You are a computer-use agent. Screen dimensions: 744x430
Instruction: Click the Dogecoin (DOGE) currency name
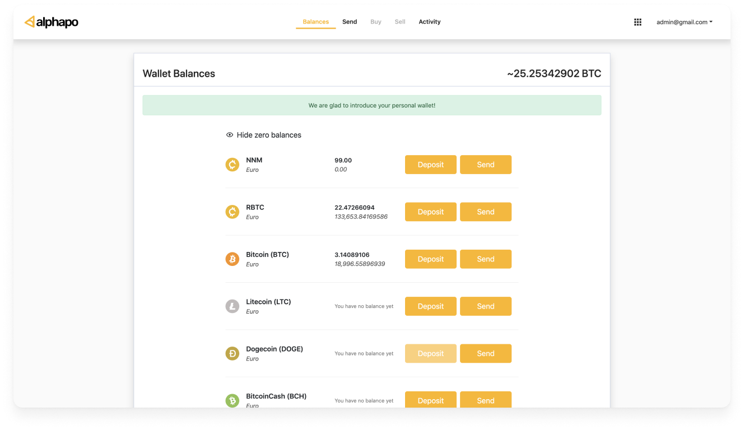(x=275, y=349)
